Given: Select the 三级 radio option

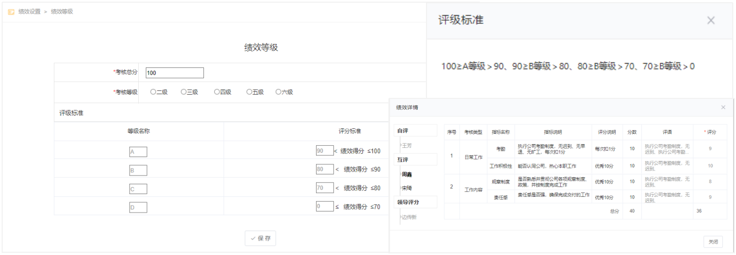Looking at the screenshot, I should click(x=184, y=92).
